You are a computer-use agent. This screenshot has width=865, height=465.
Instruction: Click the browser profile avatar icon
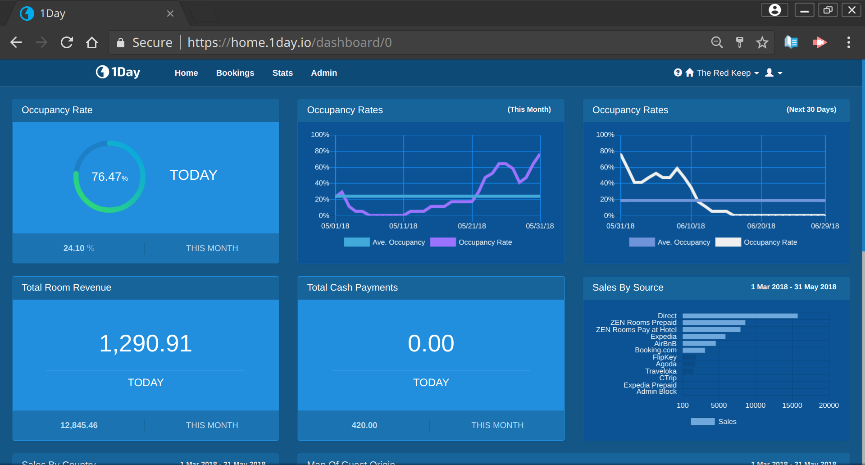click(x=774, y=9)
